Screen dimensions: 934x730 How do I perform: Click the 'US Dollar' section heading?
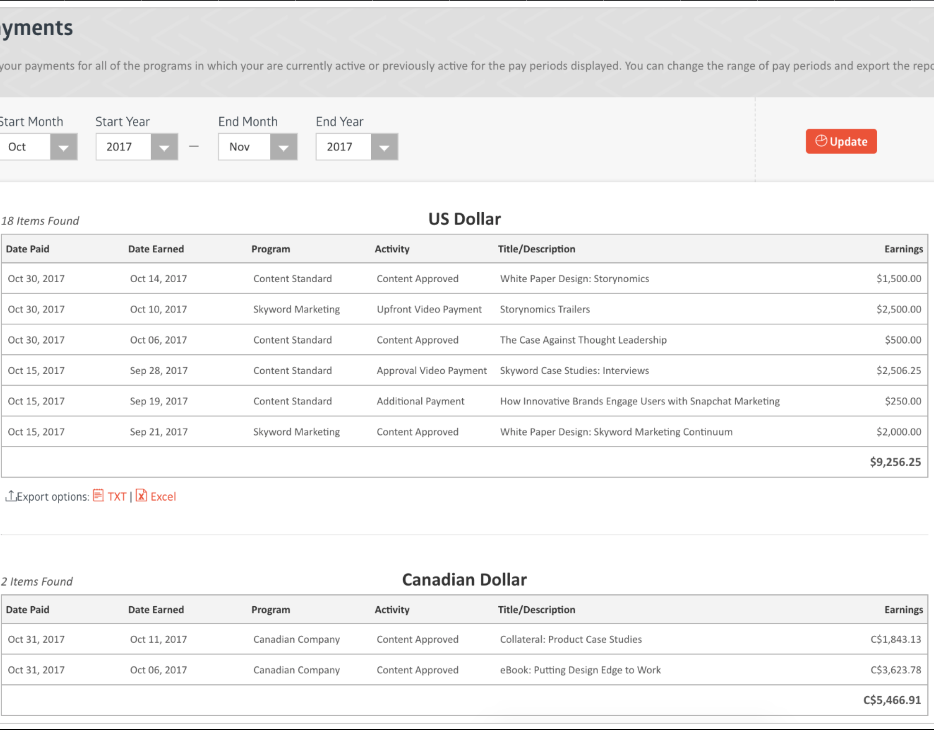tap(464, 219)
